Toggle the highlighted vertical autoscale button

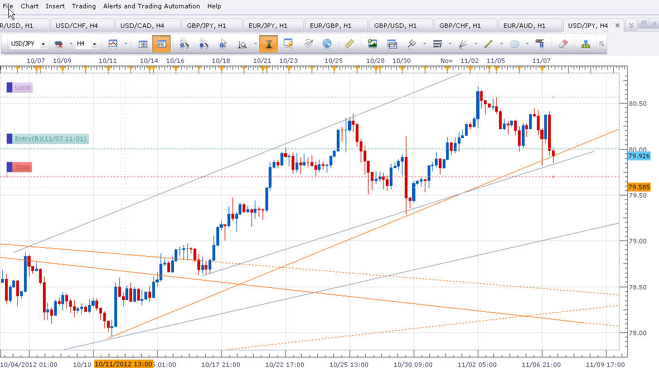269,44
